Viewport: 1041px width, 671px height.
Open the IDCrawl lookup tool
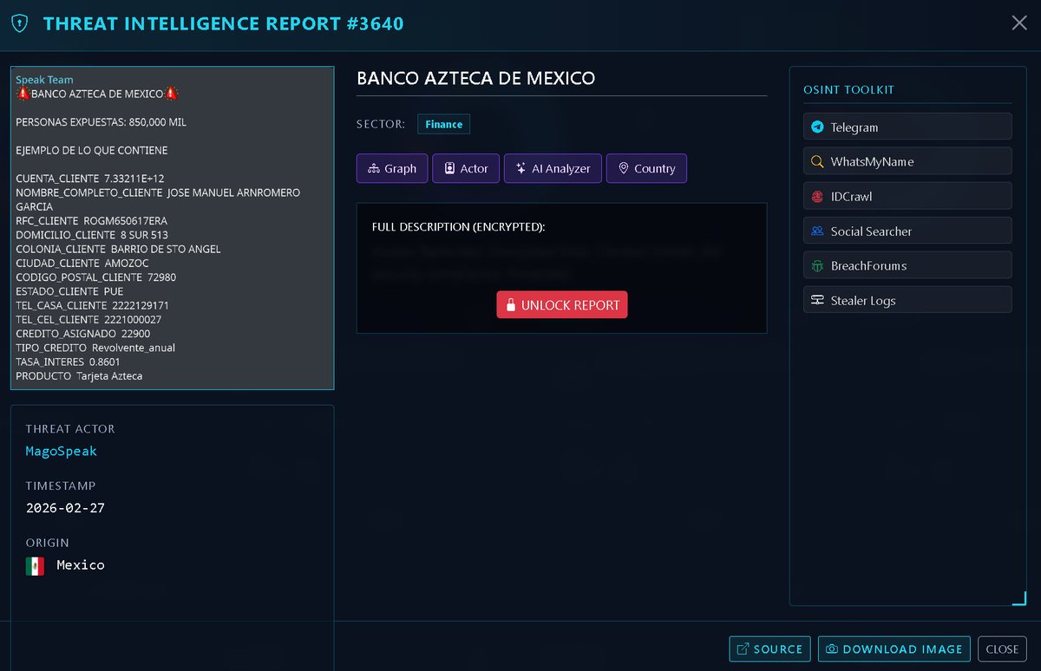[x=907, y=196]
